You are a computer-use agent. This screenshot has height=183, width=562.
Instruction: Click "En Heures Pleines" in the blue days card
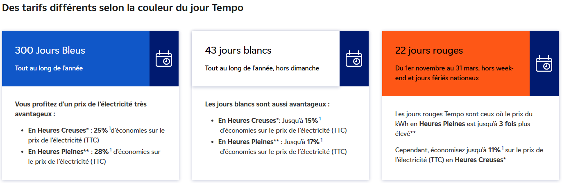56,152
